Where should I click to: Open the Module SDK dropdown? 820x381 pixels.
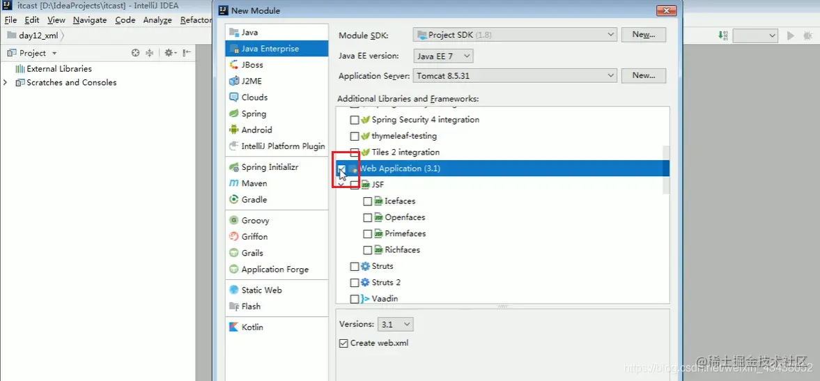(515, 35)
